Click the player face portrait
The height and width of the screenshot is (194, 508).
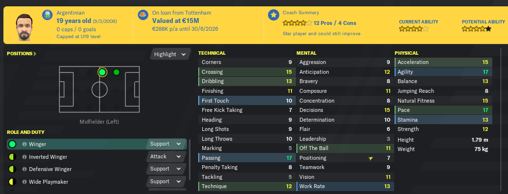(x=25, y=27)
